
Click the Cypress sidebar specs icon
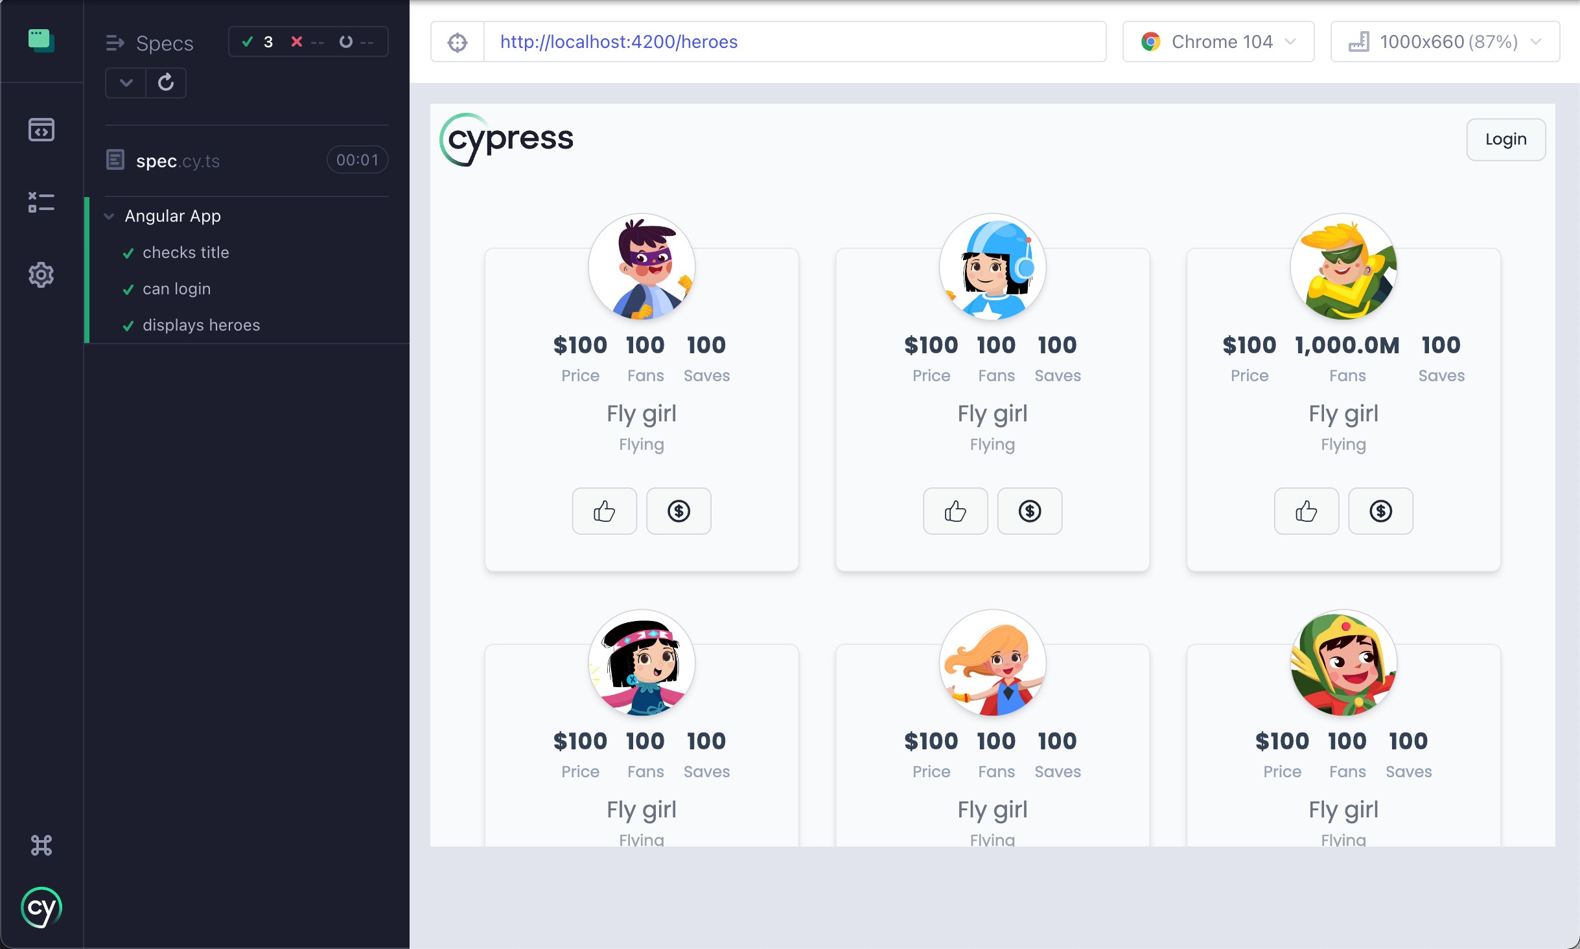coord(41,128)
